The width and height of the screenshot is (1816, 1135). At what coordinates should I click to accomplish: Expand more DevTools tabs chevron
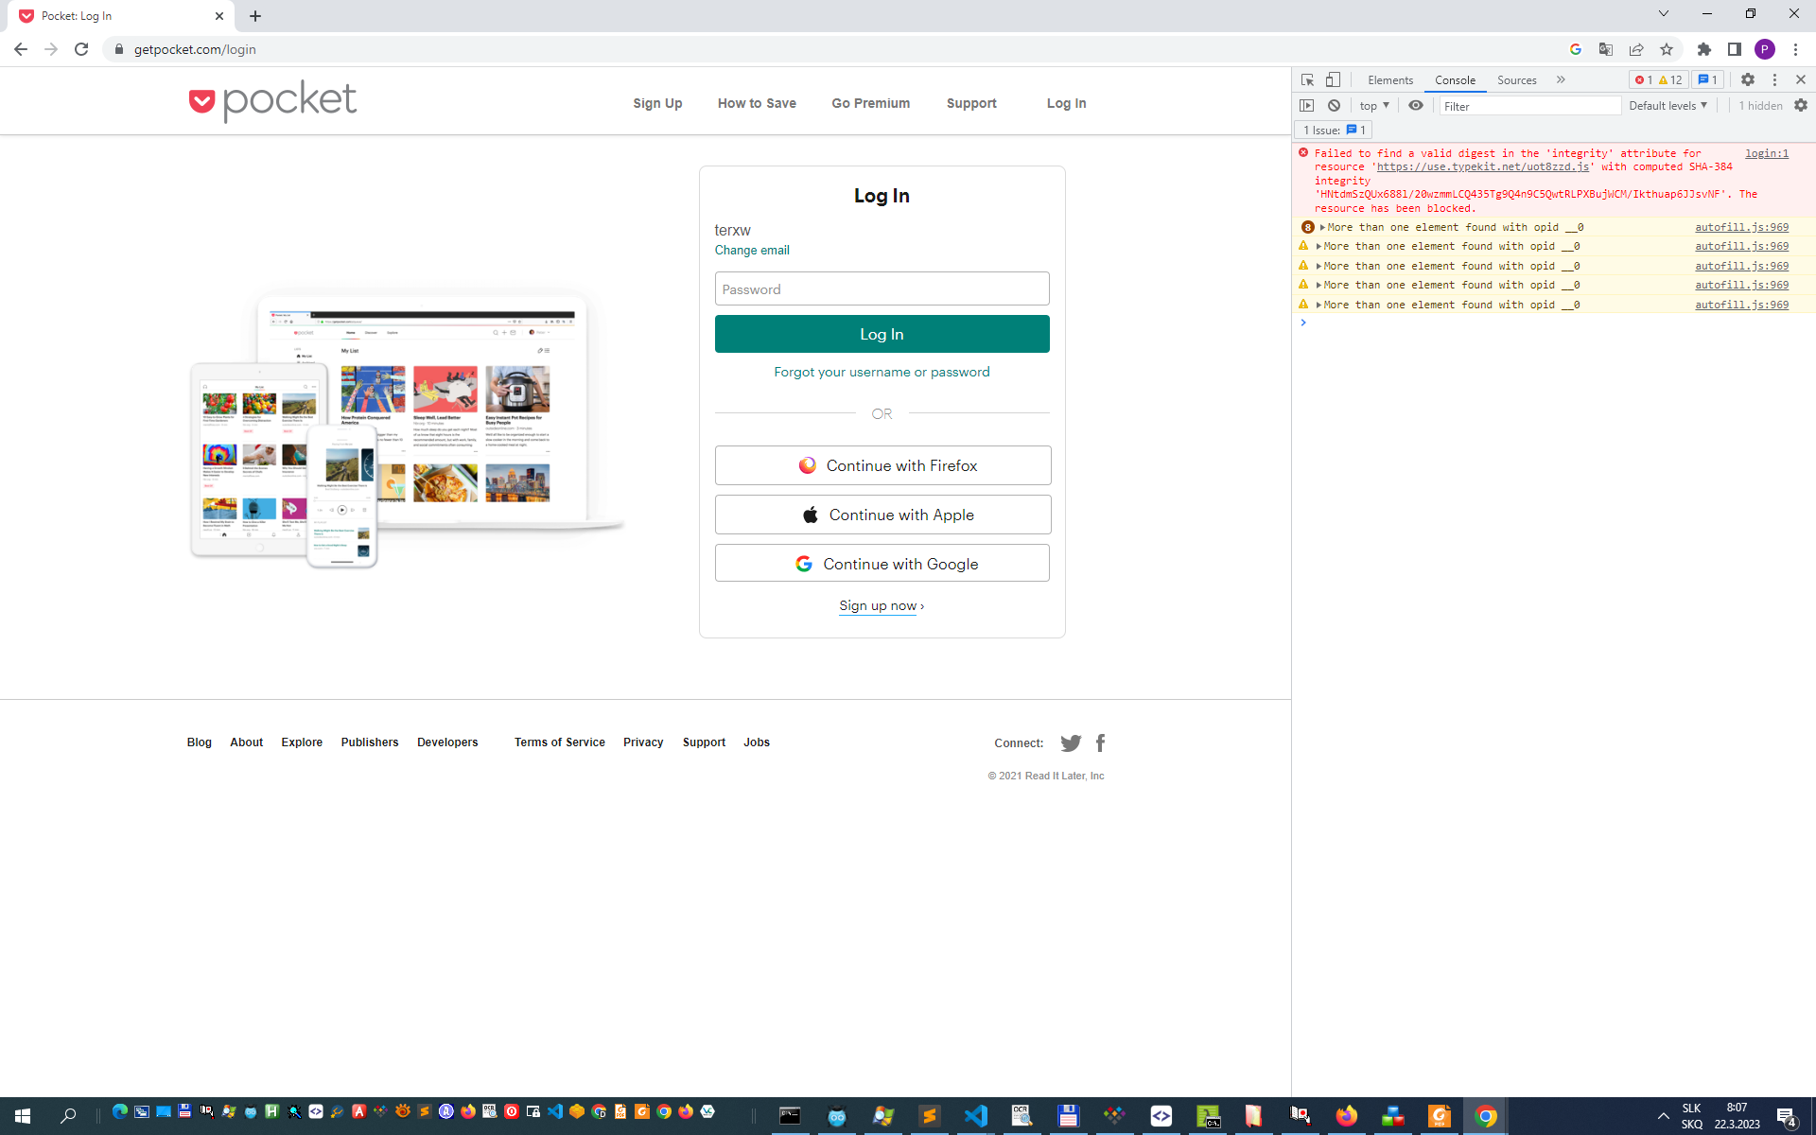(1561, 79)
